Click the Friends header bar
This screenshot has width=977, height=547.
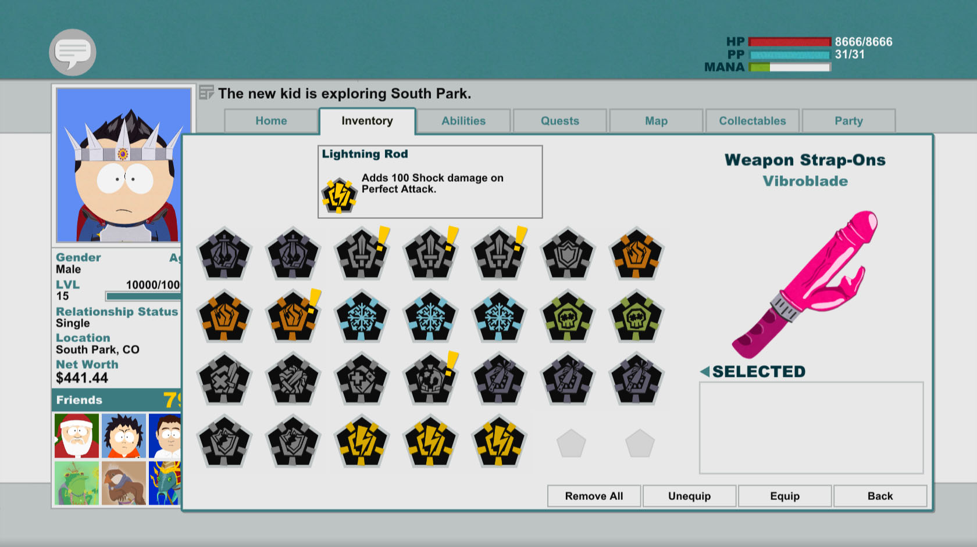[117, 400]
